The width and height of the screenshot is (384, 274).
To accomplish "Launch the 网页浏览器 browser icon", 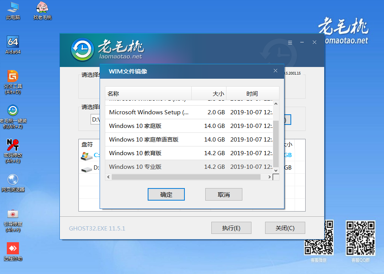I will [13, 183].
